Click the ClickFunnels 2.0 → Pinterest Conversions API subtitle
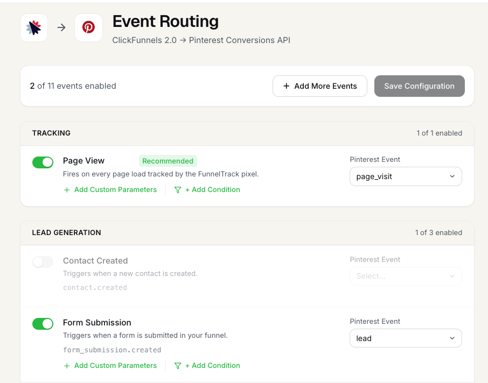The height and width of the screenshot is (383, 488). [x=201, y=40]
